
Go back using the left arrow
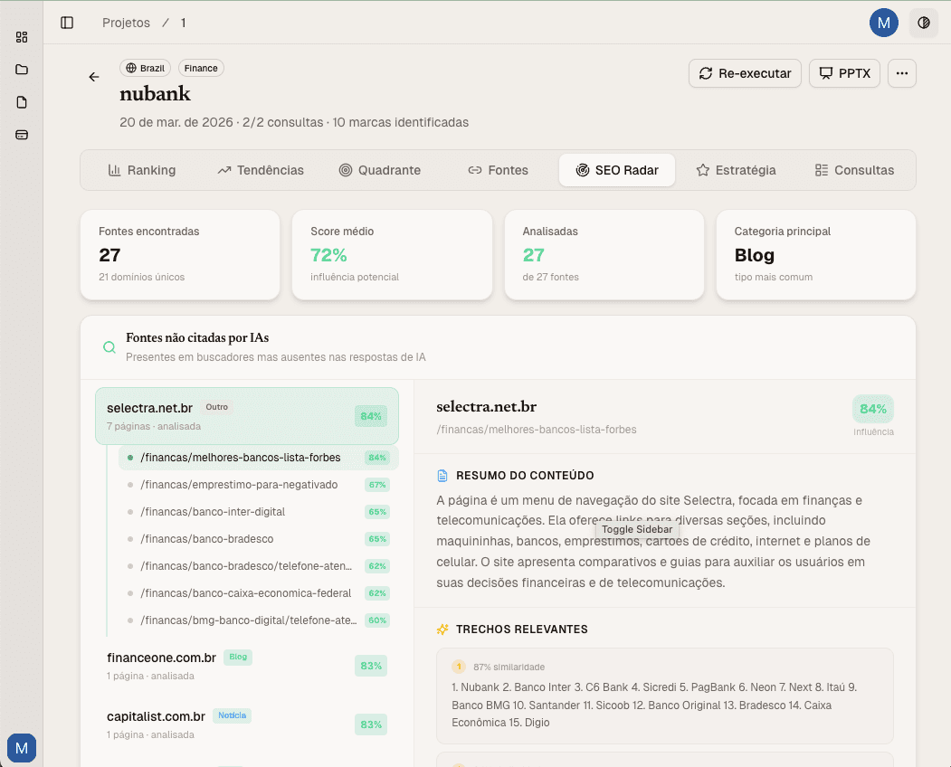[94, 77]
